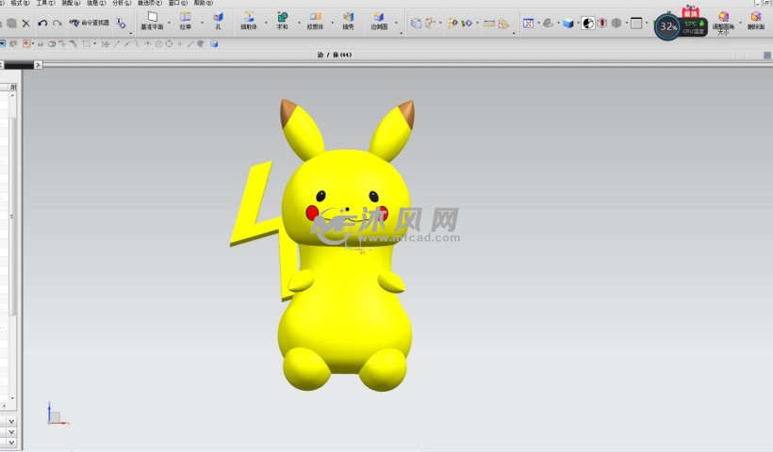This screenshot has width=773, height=452.
Task: Toggle the orange plus selection filter icon
Action: click(x=26, y=44)
